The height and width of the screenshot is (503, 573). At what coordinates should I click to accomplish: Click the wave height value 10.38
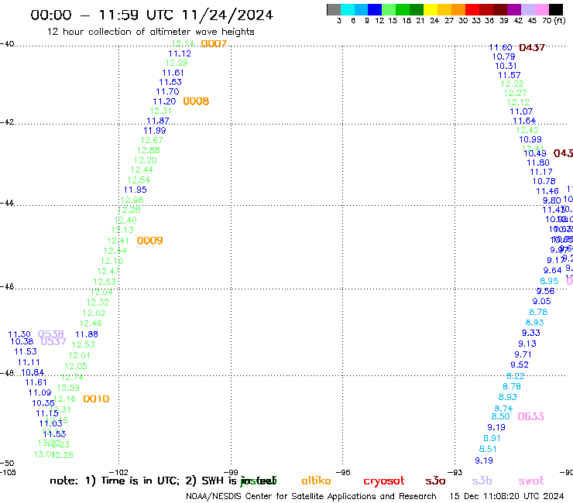point(22,341)
